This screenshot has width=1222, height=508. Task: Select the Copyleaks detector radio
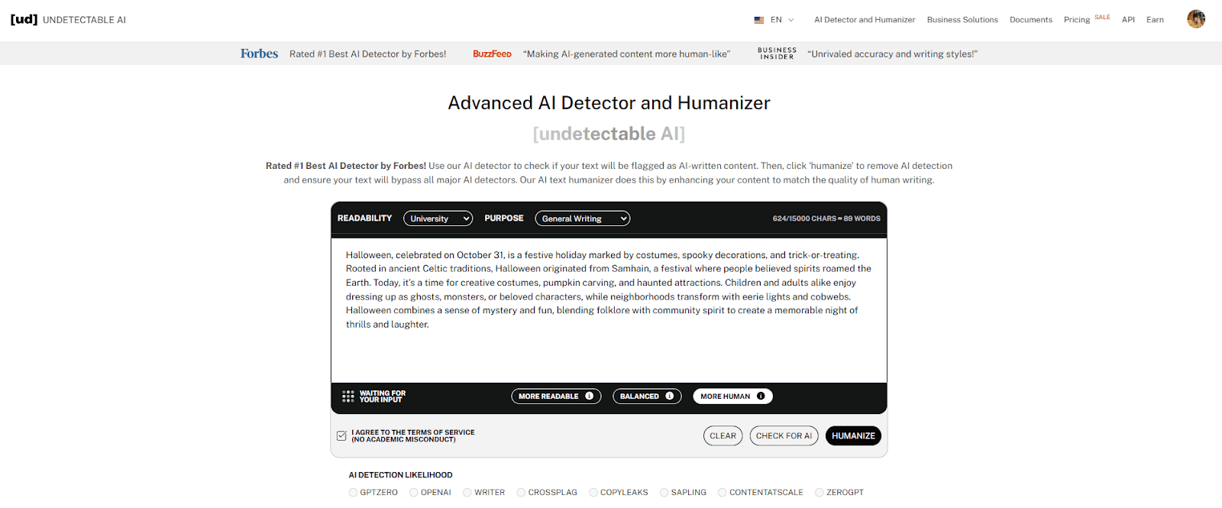[x=593, y=493]
